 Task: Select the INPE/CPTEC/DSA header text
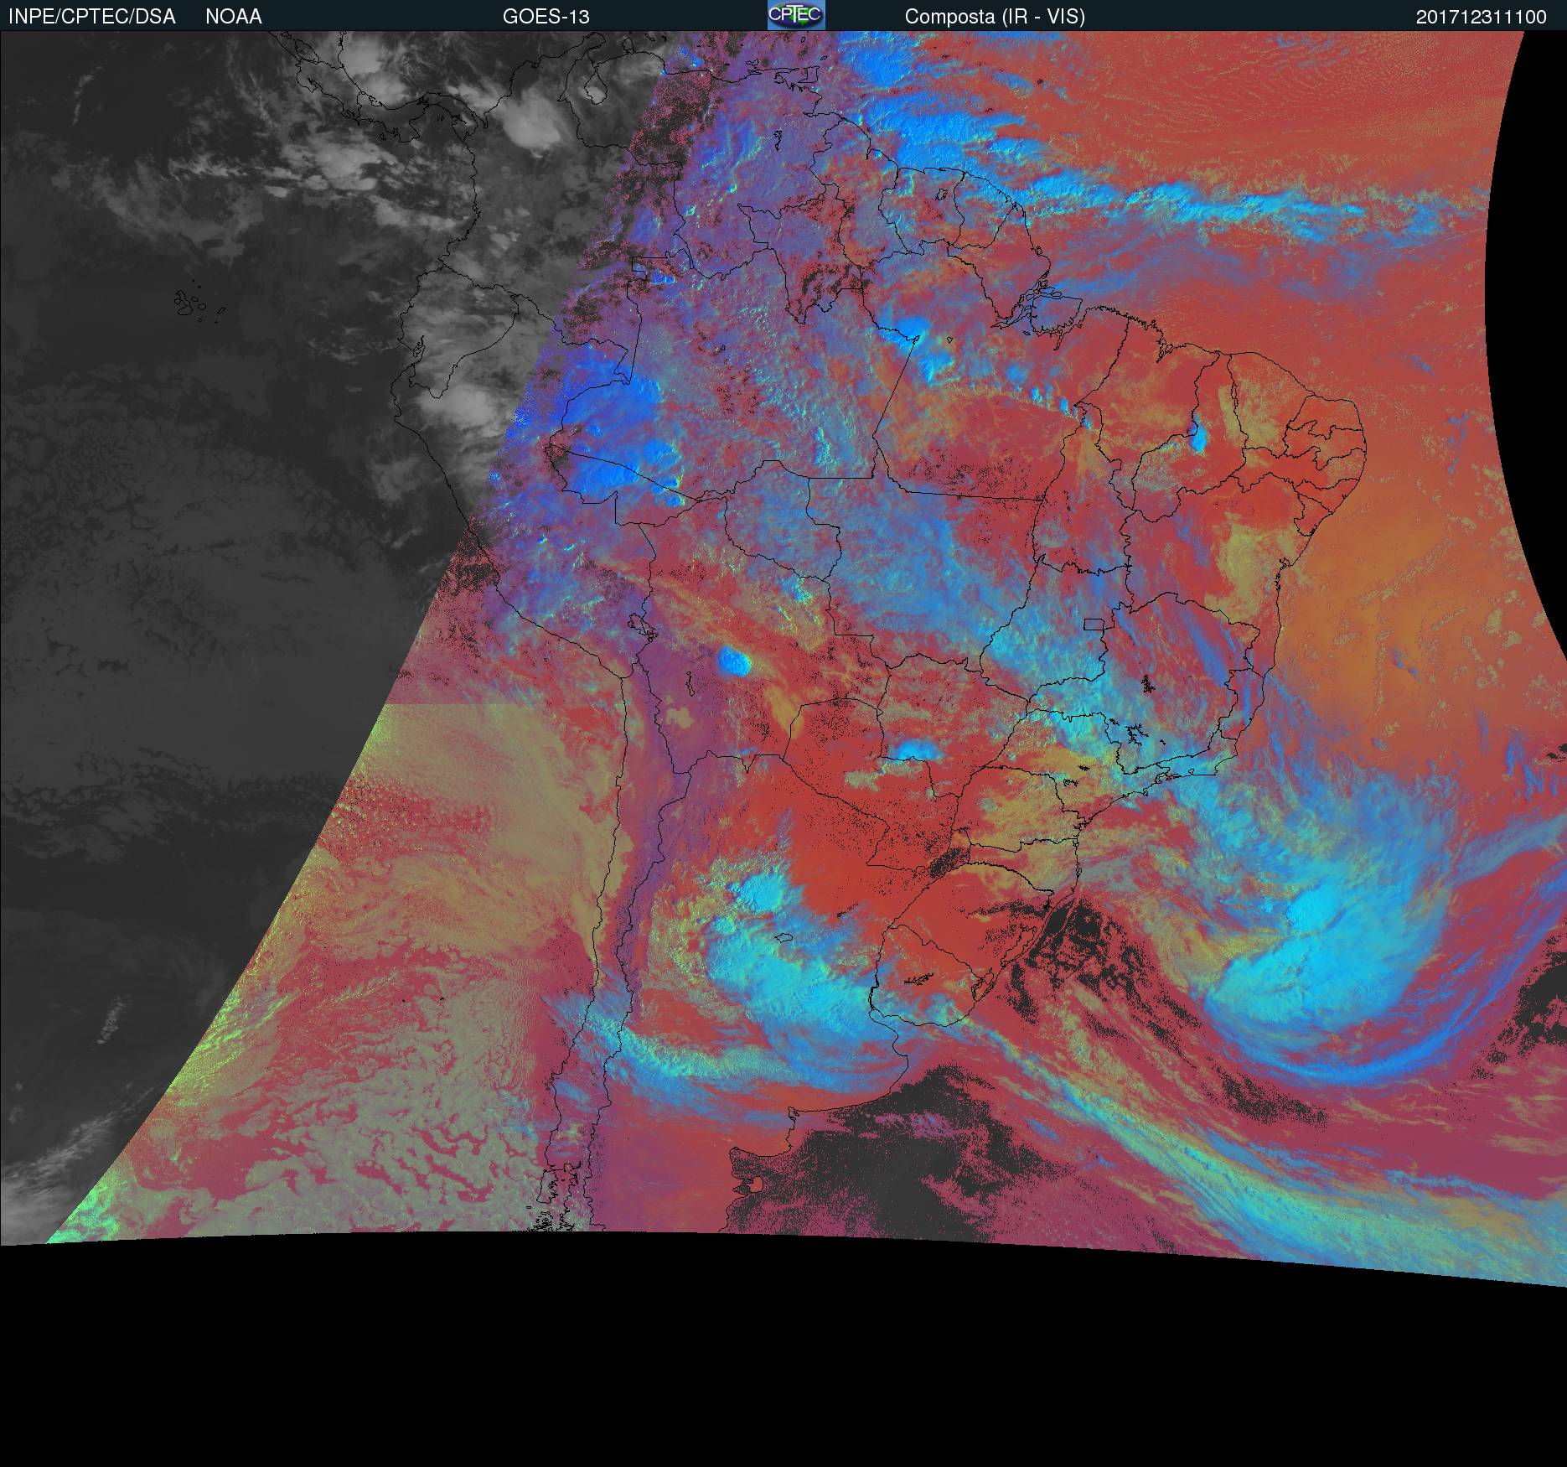92,17
